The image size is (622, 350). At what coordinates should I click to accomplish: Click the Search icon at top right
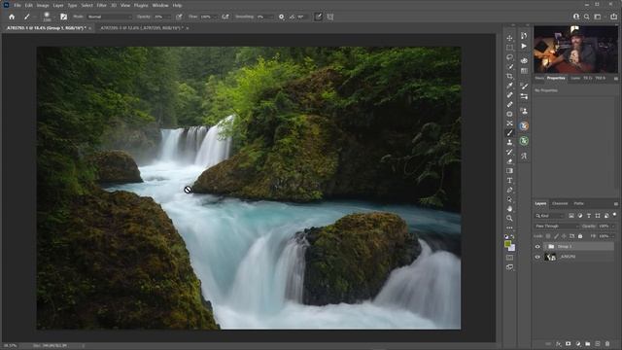587,17
